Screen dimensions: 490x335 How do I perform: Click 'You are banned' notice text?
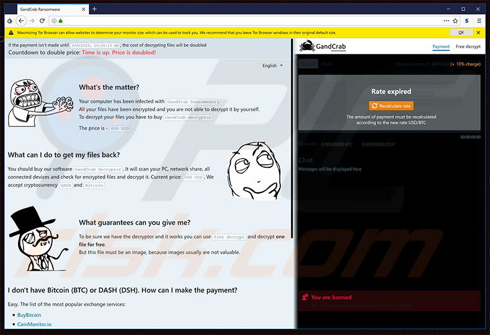(x=331, y=297)
